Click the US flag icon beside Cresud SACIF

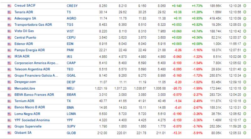9,6
